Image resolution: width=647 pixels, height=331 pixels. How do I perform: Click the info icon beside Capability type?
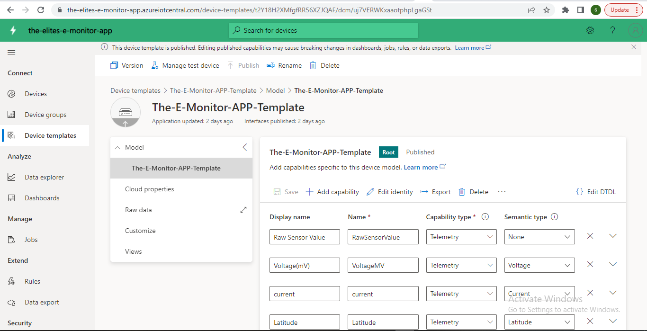(x=485, y=217)
